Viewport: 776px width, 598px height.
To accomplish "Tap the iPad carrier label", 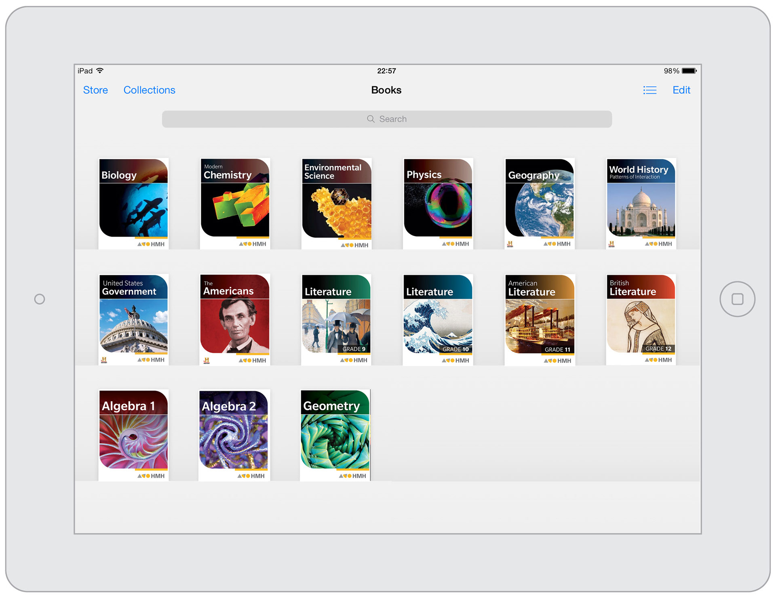I will (x=85, y=71).
